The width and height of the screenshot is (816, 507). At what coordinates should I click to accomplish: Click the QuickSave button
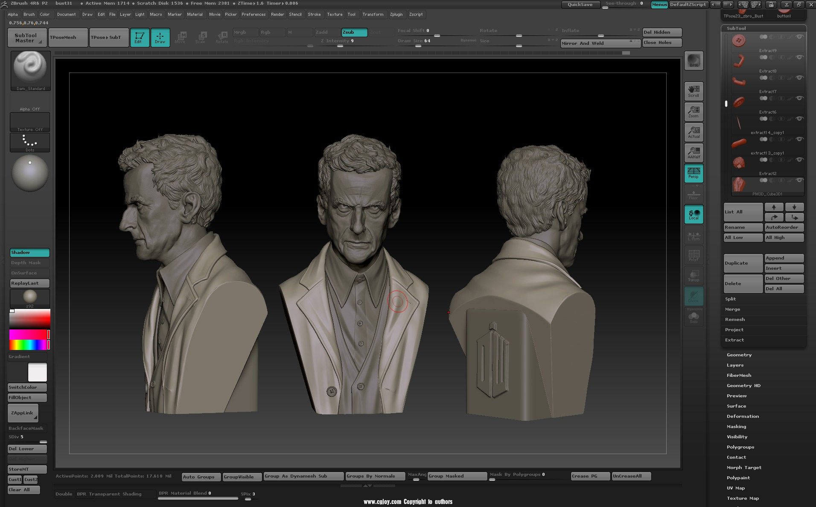point(580,4)
